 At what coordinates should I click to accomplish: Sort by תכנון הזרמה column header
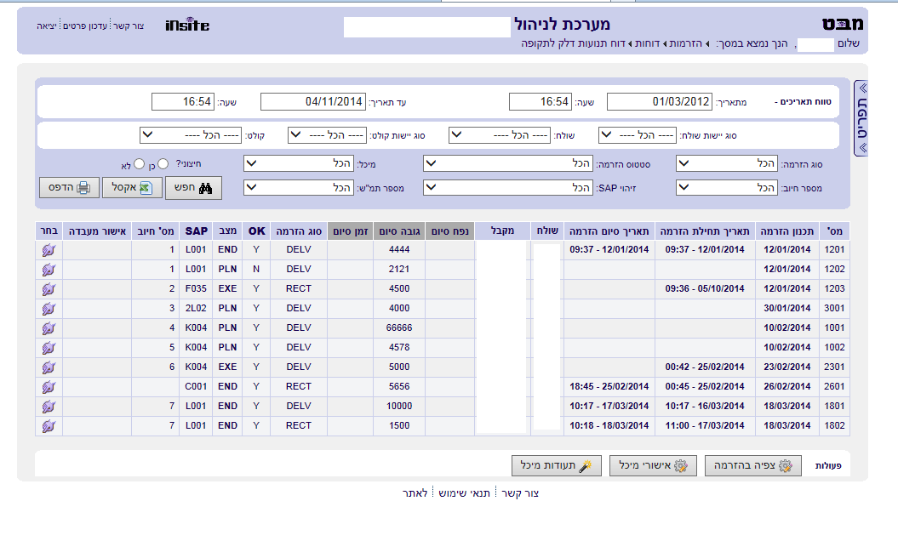click(786, 231)
